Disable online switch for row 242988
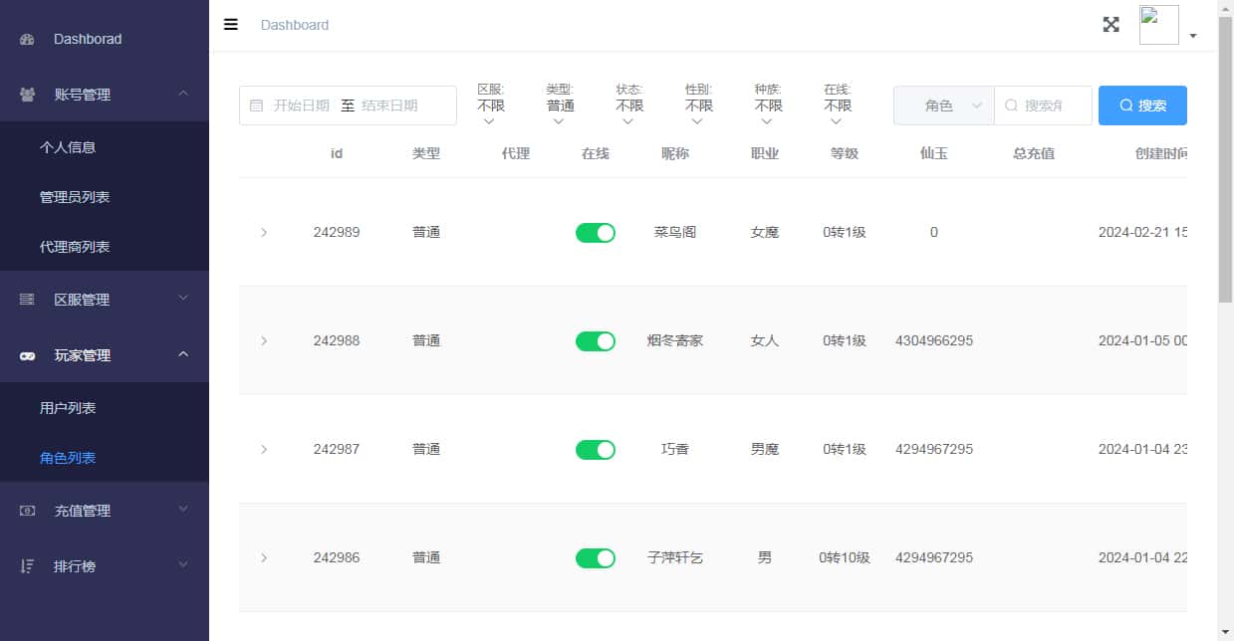 click(x=595, y=341)
